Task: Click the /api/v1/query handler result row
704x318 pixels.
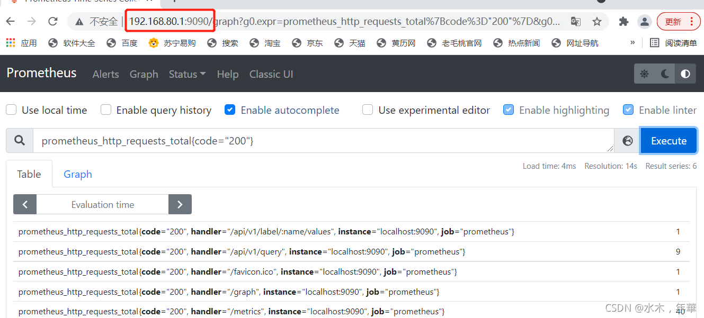Action: 352,252
